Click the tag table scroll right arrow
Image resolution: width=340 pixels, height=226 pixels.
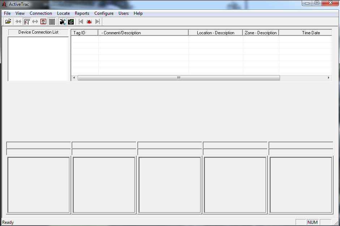(x=329, y=78)
